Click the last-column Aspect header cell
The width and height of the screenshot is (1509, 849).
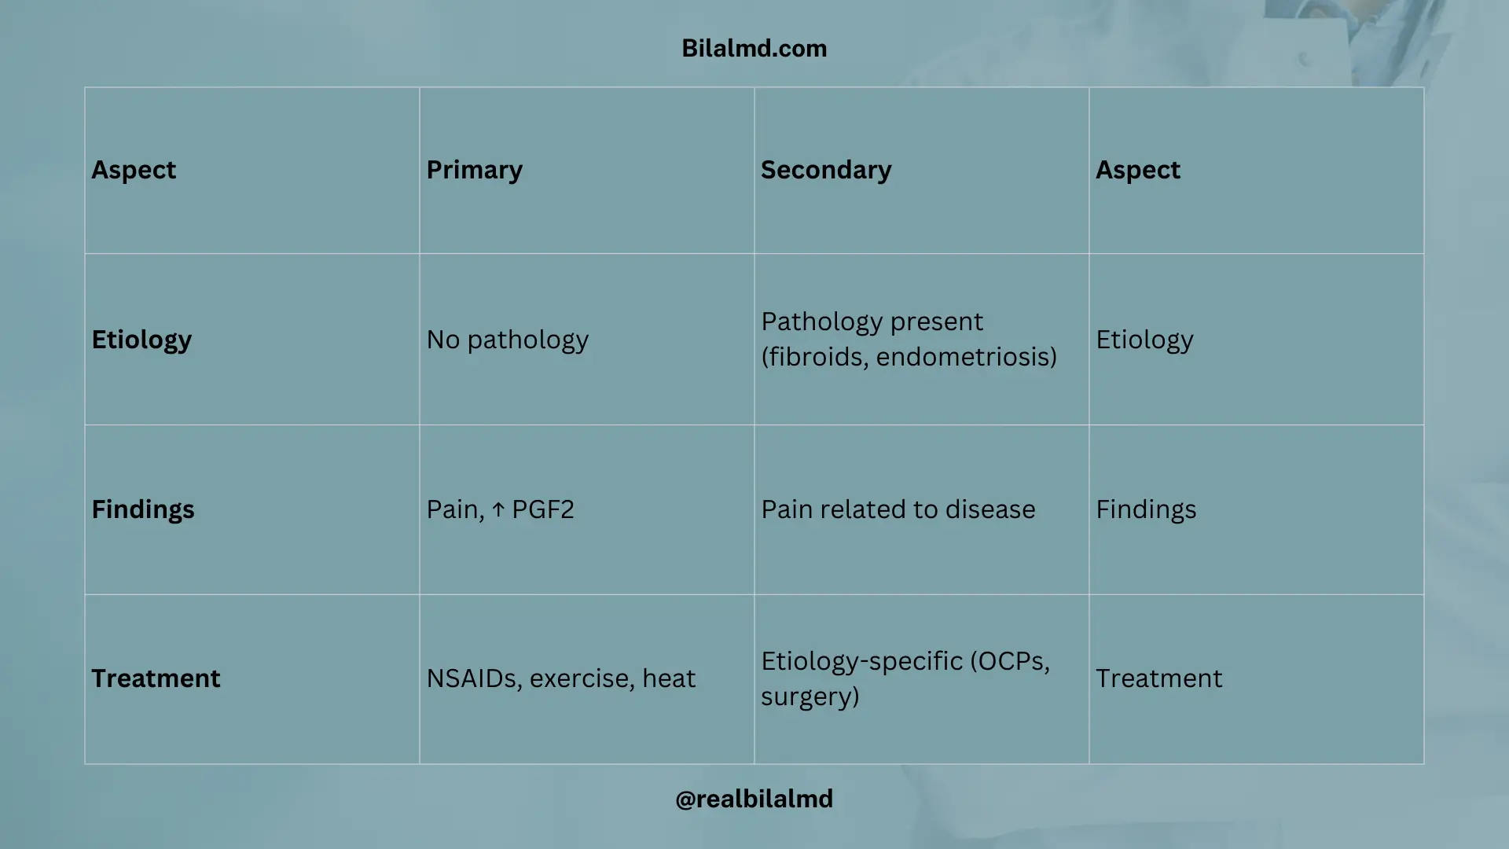pos(1137,170)
